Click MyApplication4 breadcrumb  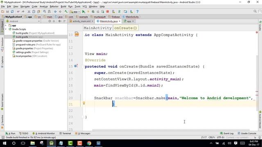pos(12,17)
